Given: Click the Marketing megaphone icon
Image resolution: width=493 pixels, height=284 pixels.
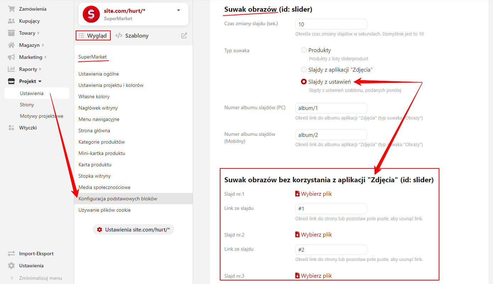Looking at the screenshot, I should click(x=11, y=57).
